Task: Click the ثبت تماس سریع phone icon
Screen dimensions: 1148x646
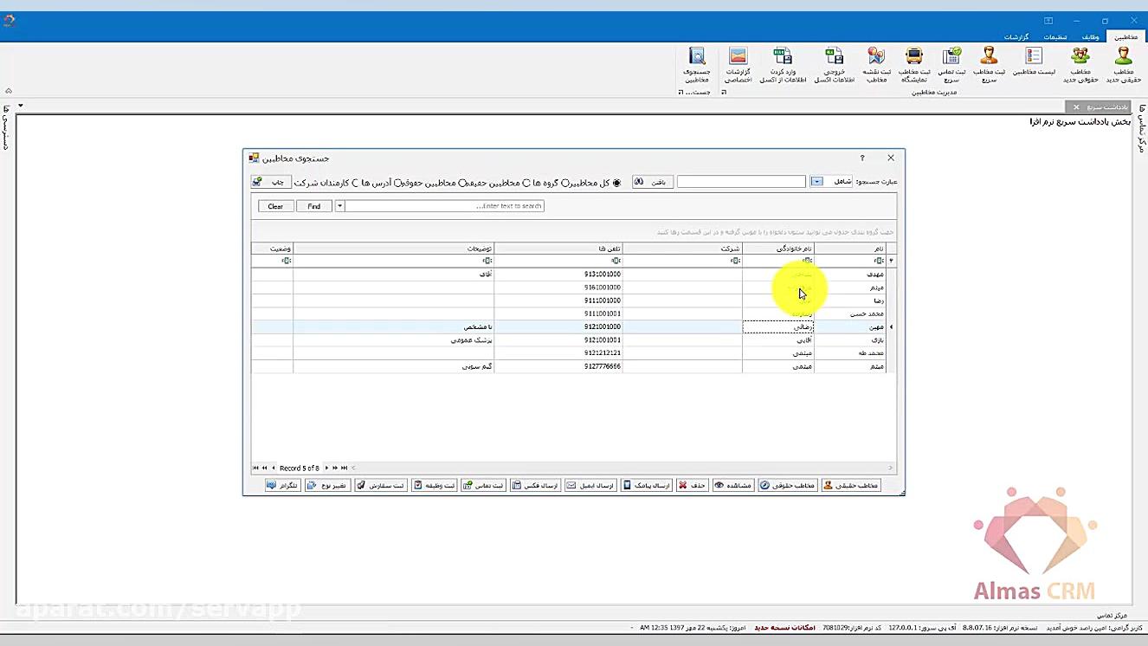Action: pos(951,64)
